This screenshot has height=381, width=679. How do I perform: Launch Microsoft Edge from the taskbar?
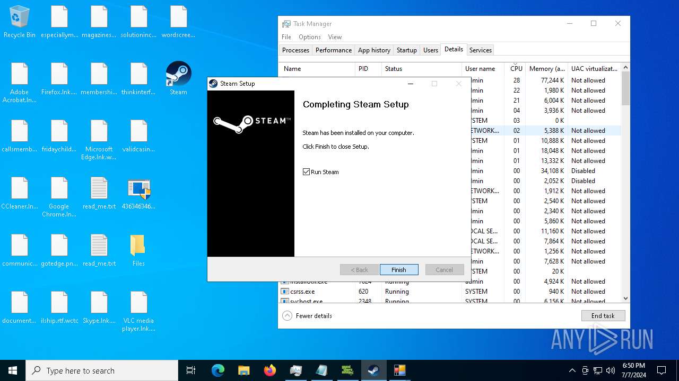(x=218, y=370)
